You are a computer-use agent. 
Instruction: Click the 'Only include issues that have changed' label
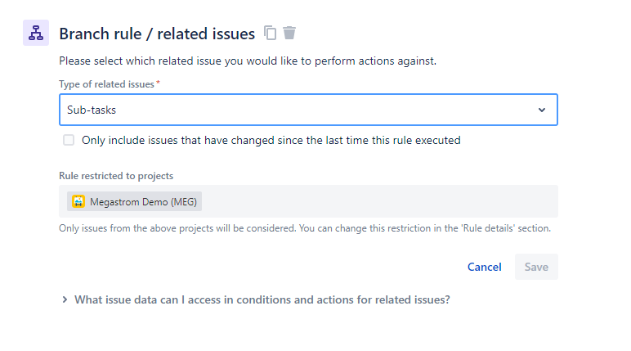tap(271, 140)
